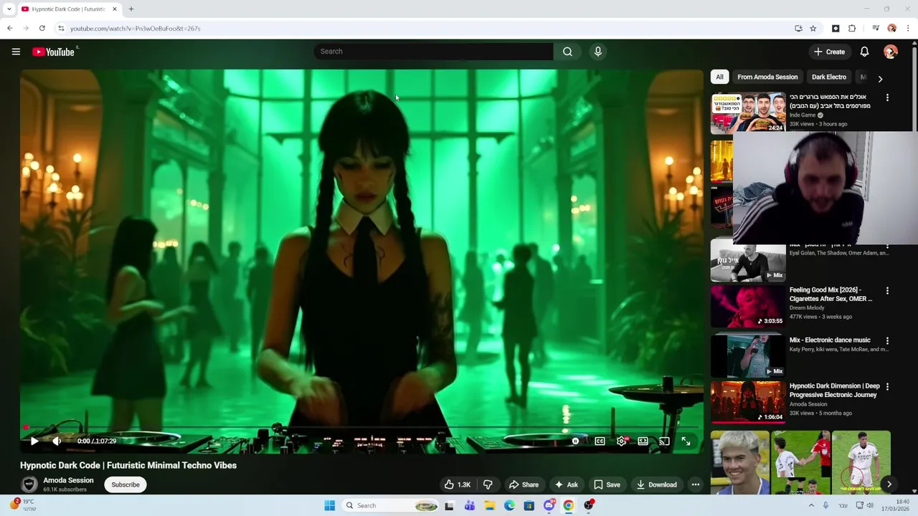Open the Create menu

pos(829,52)
